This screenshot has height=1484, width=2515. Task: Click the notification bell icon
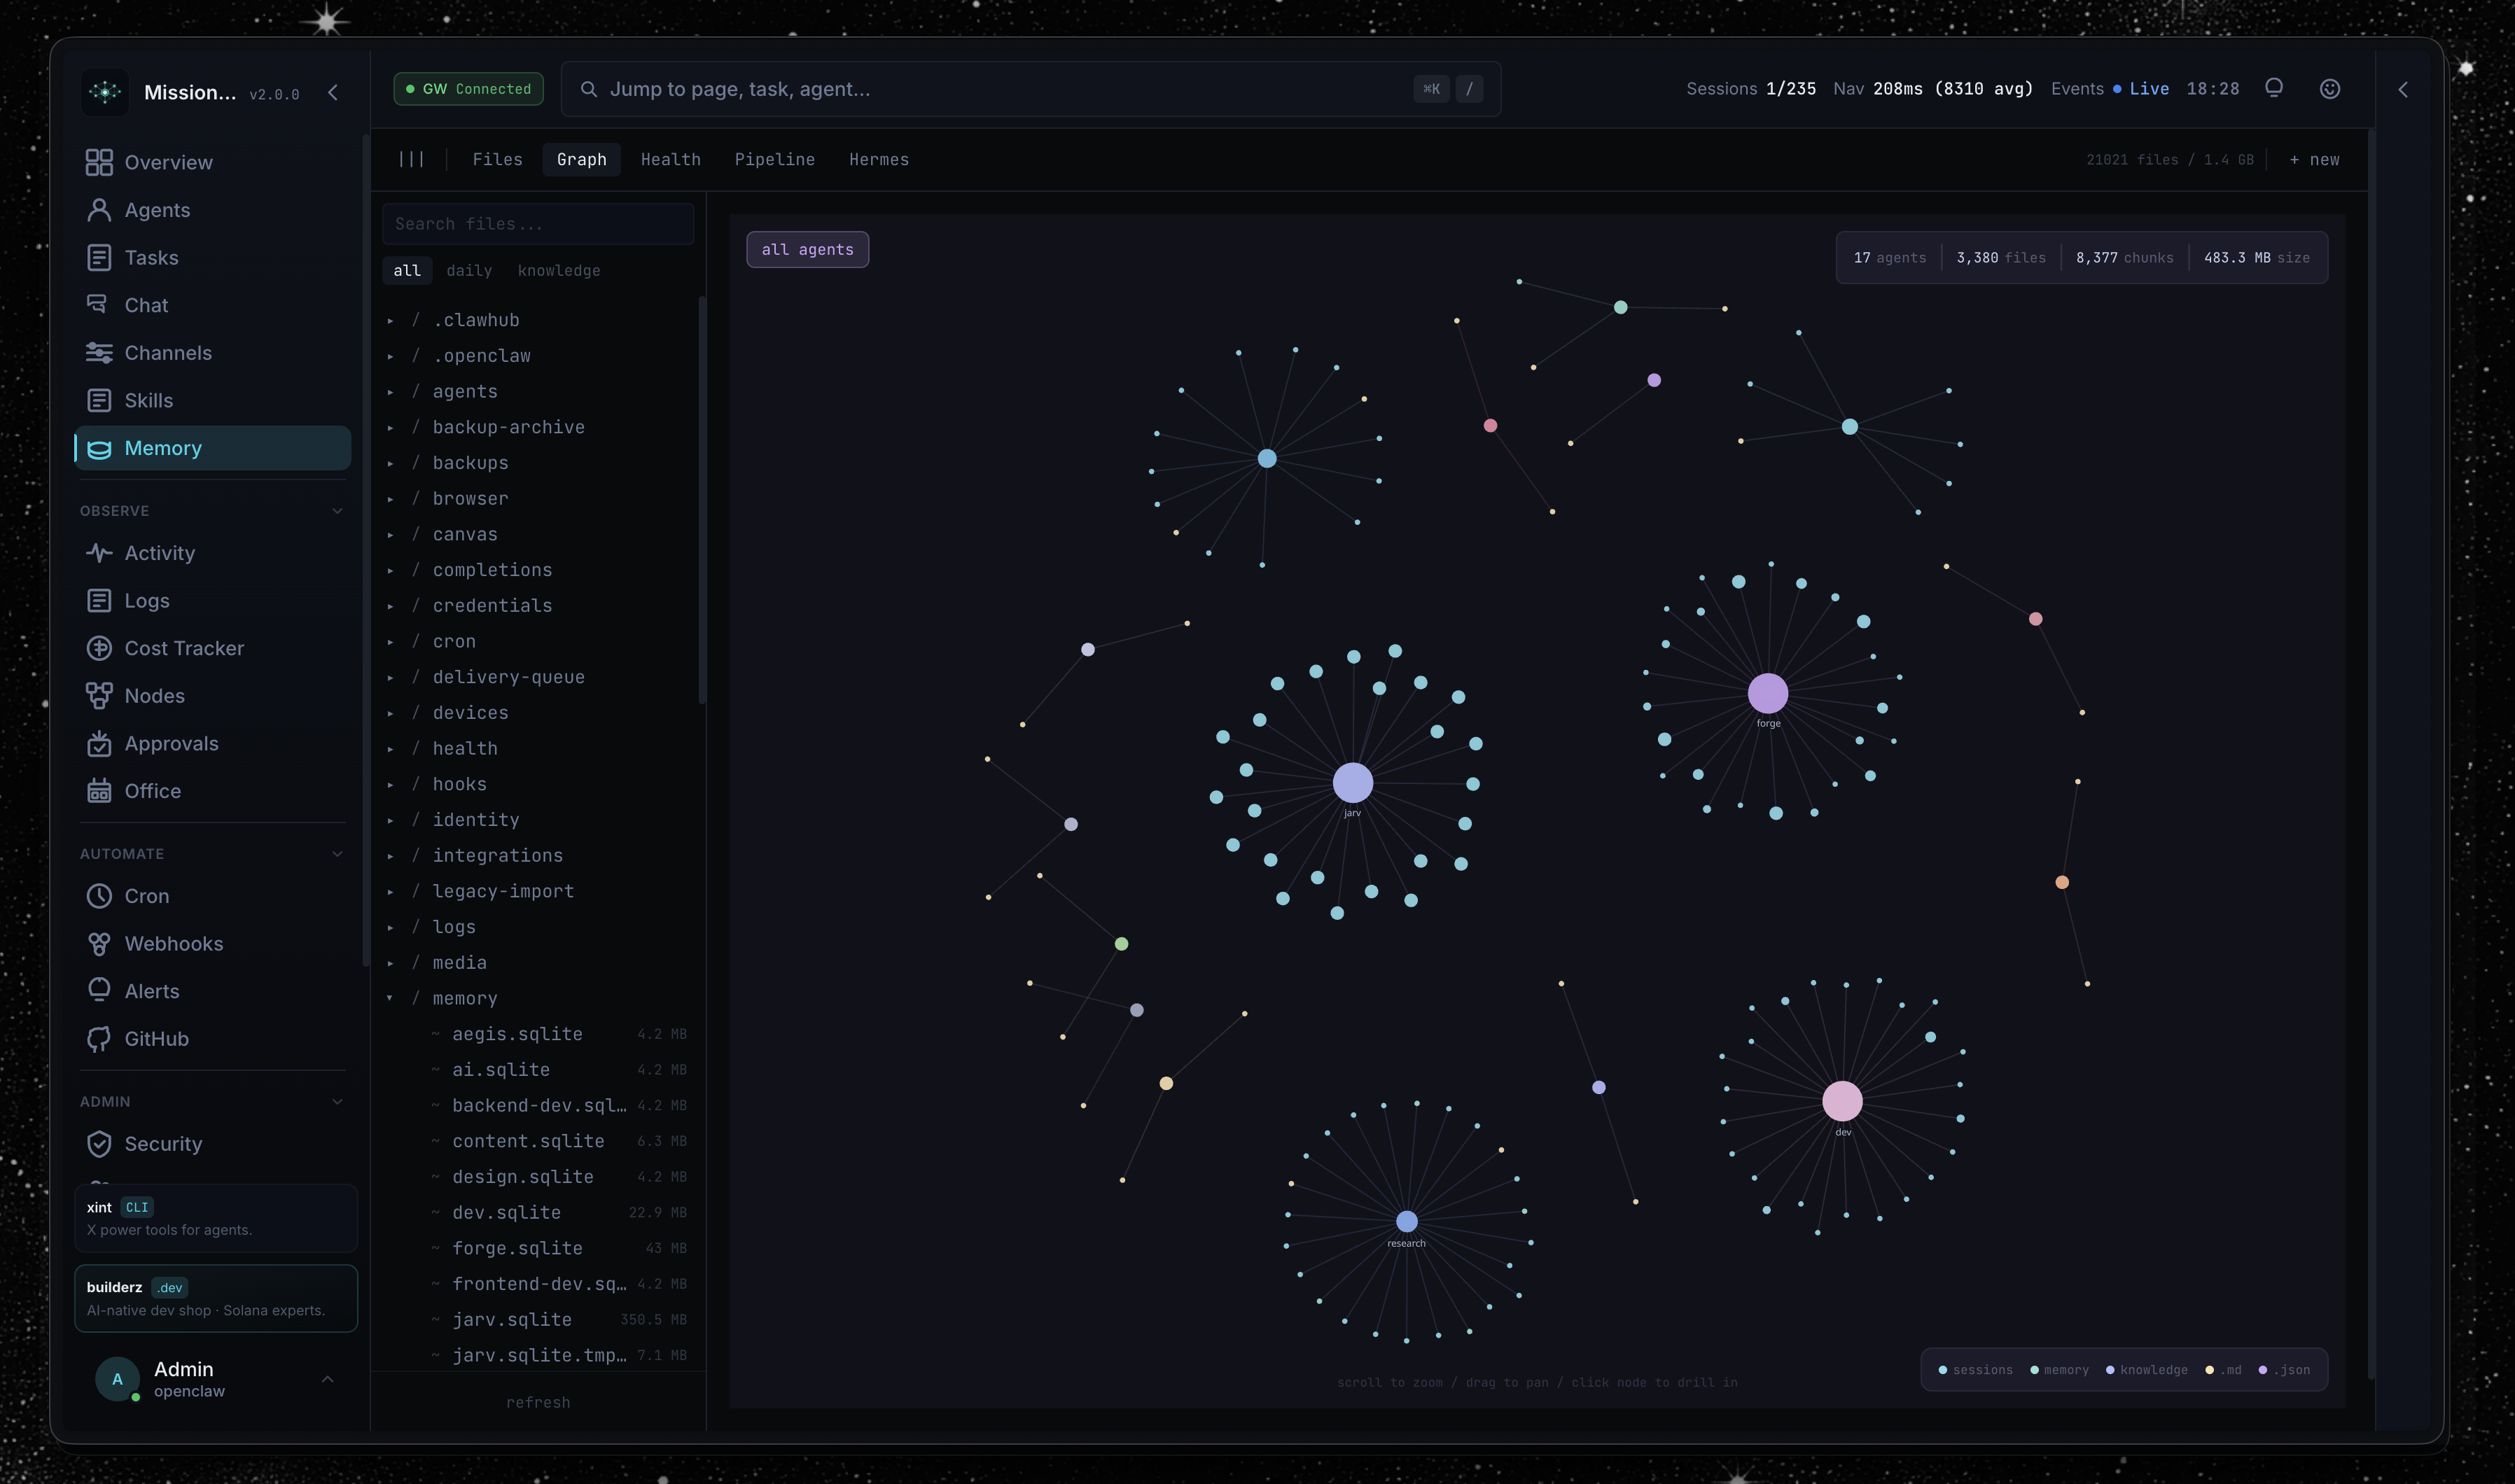click(x=2274, y=89)
